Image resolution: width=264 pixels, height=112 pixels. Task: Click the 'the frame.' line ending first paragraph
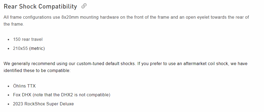[14, 24]
